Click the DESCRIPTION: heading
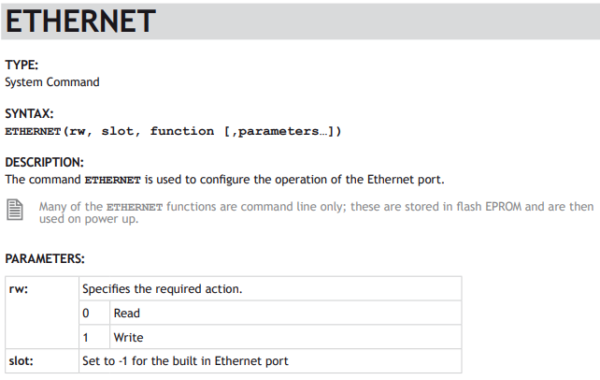The height and width of the screenshot is (380, 600). [44, 163]
